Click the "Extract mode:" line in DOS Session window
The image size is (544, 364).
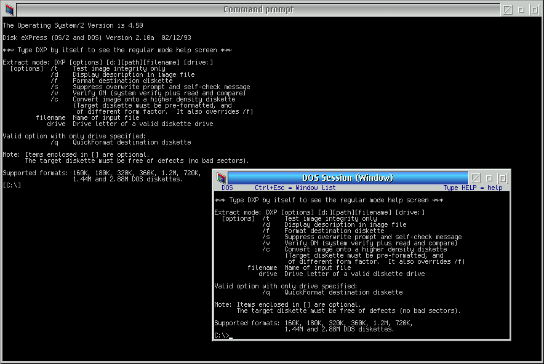319,212
